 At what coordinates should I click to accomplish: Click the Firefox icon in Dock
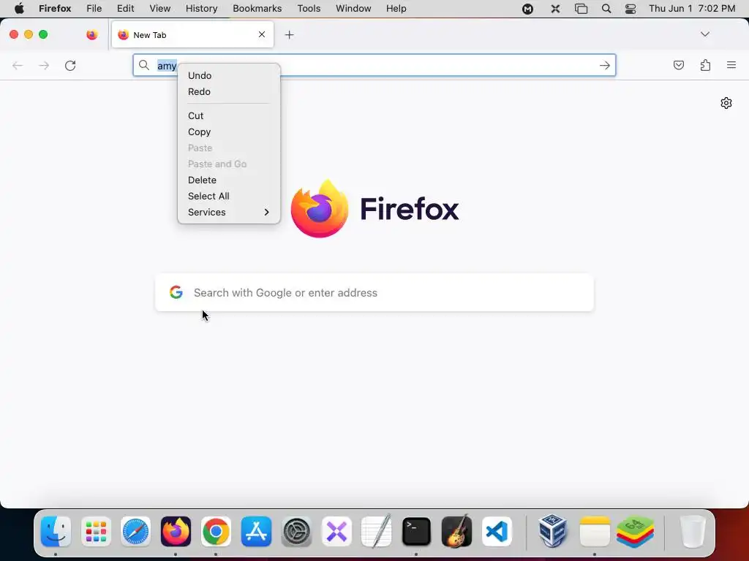click(176, 532)
